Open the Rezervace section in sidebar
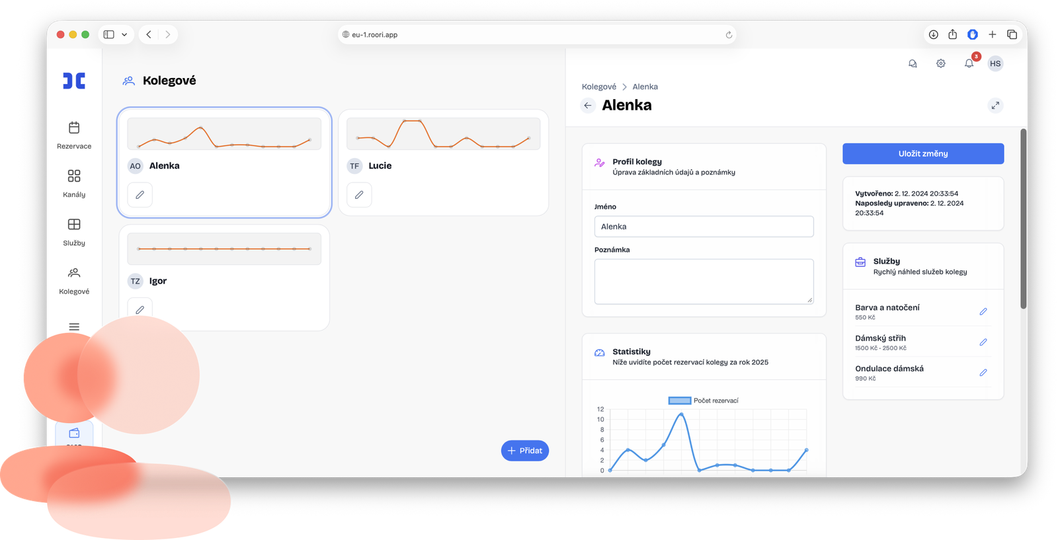This screenshot has height=540, width=1058. pos(74,135)
